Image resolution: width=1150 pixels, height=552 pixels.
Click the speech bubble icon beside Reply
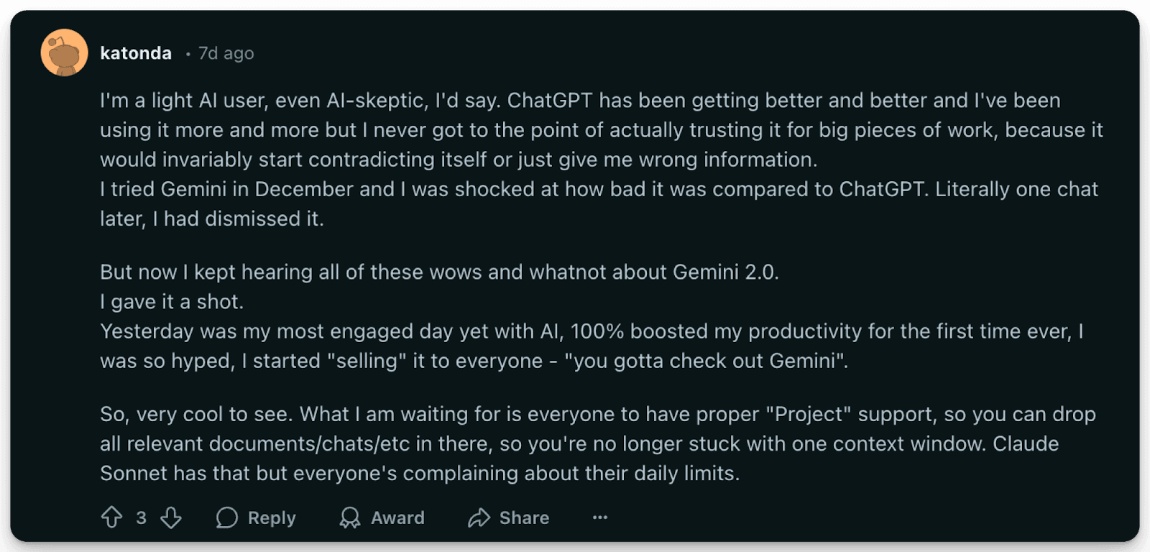tap(228, 517)
